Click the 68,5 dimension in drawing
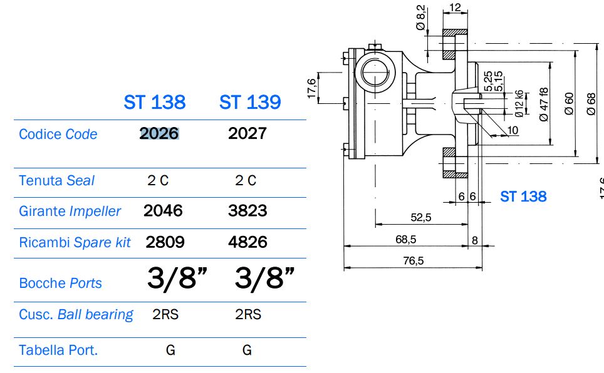This screenshot has height=373, width=604. pyautogui.click(x=405, y=240)
